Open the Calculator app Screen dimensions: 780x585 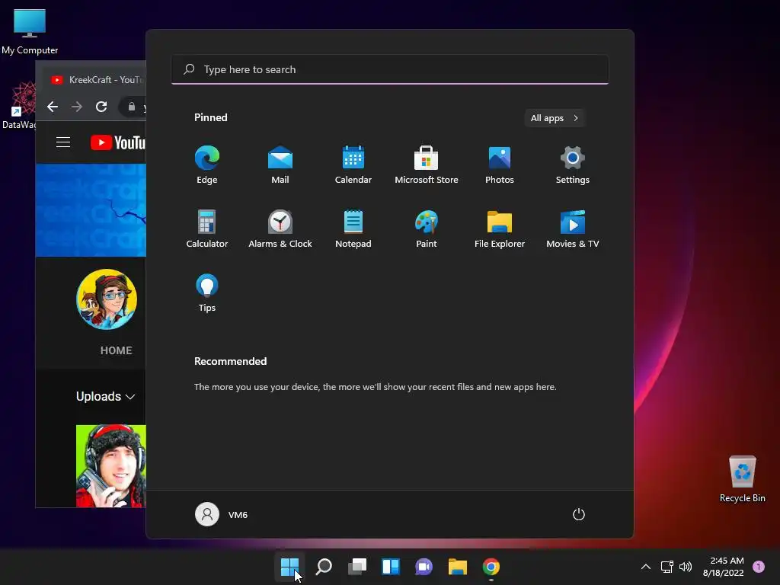(207, 229)
